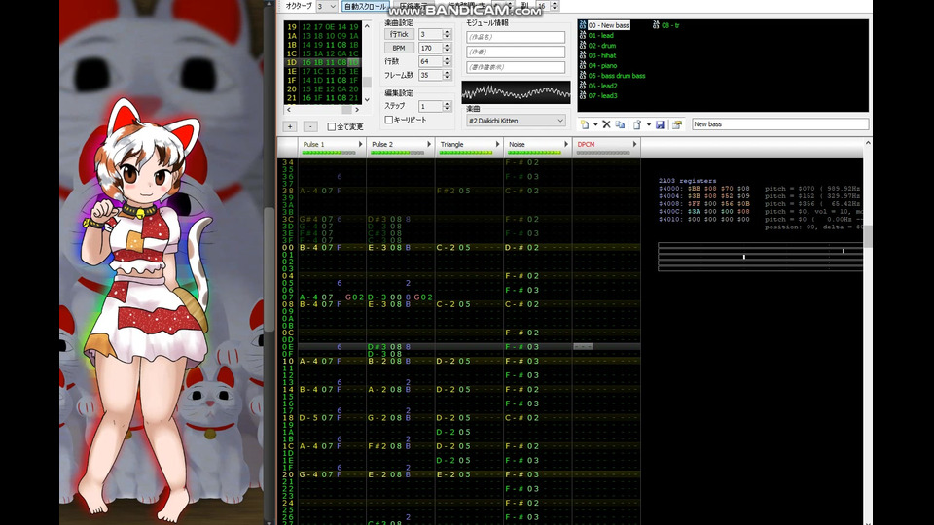Toggle the 自動スクロール button

[x=365, y=6]
